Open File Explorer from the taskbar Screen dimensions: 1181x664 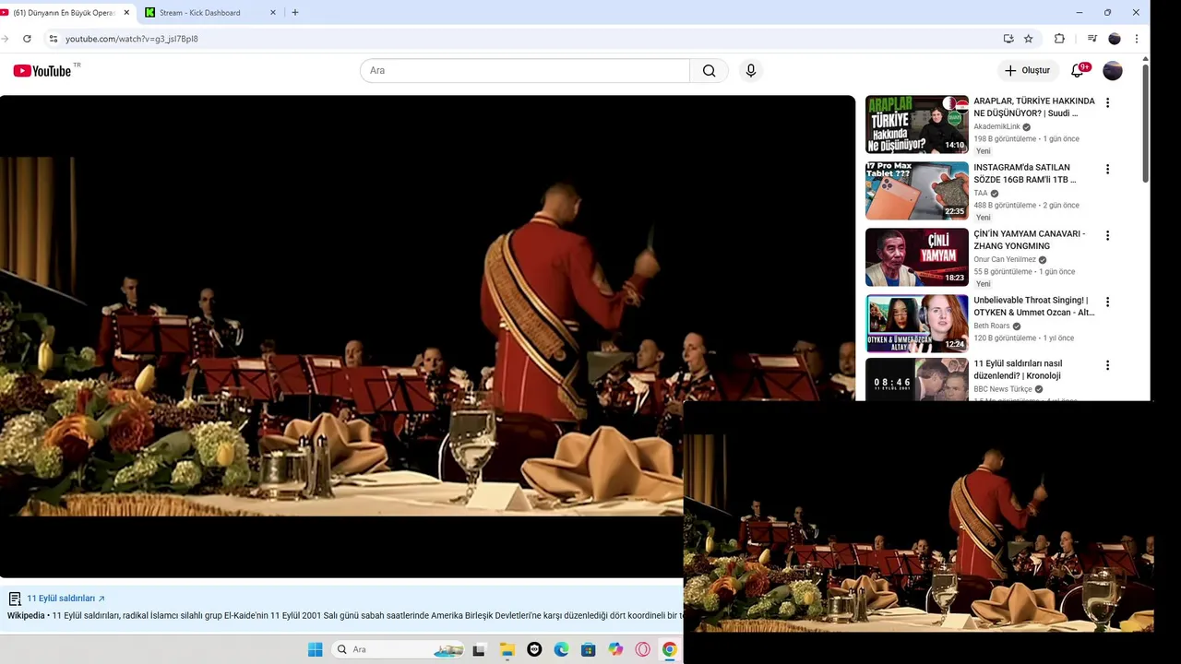coord(507,649)
